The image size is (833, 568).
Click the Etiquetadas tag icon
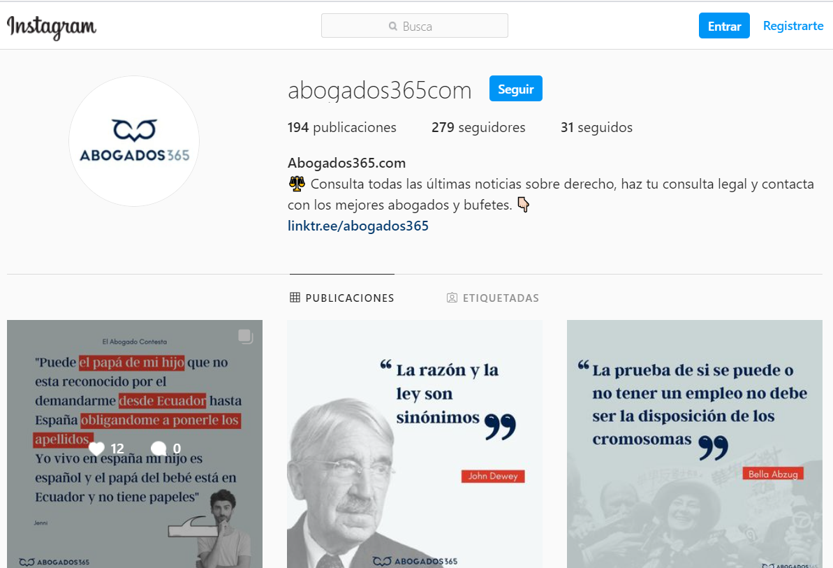pyautogui.click(x=452, y=298)
